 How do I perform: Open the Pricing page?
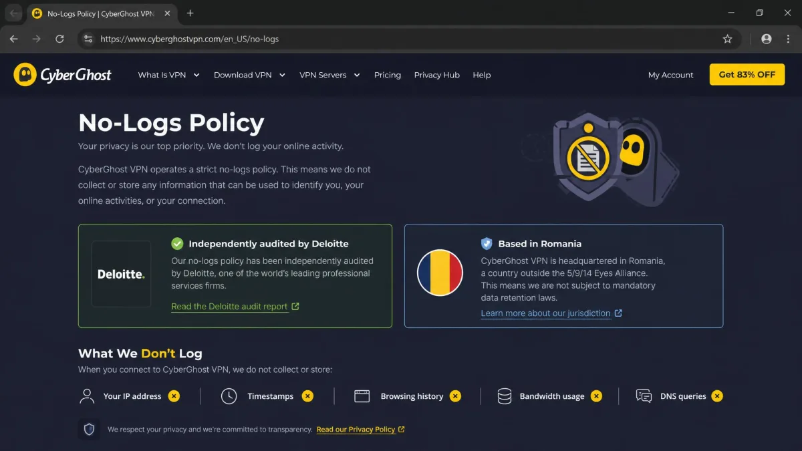[388, 75]
